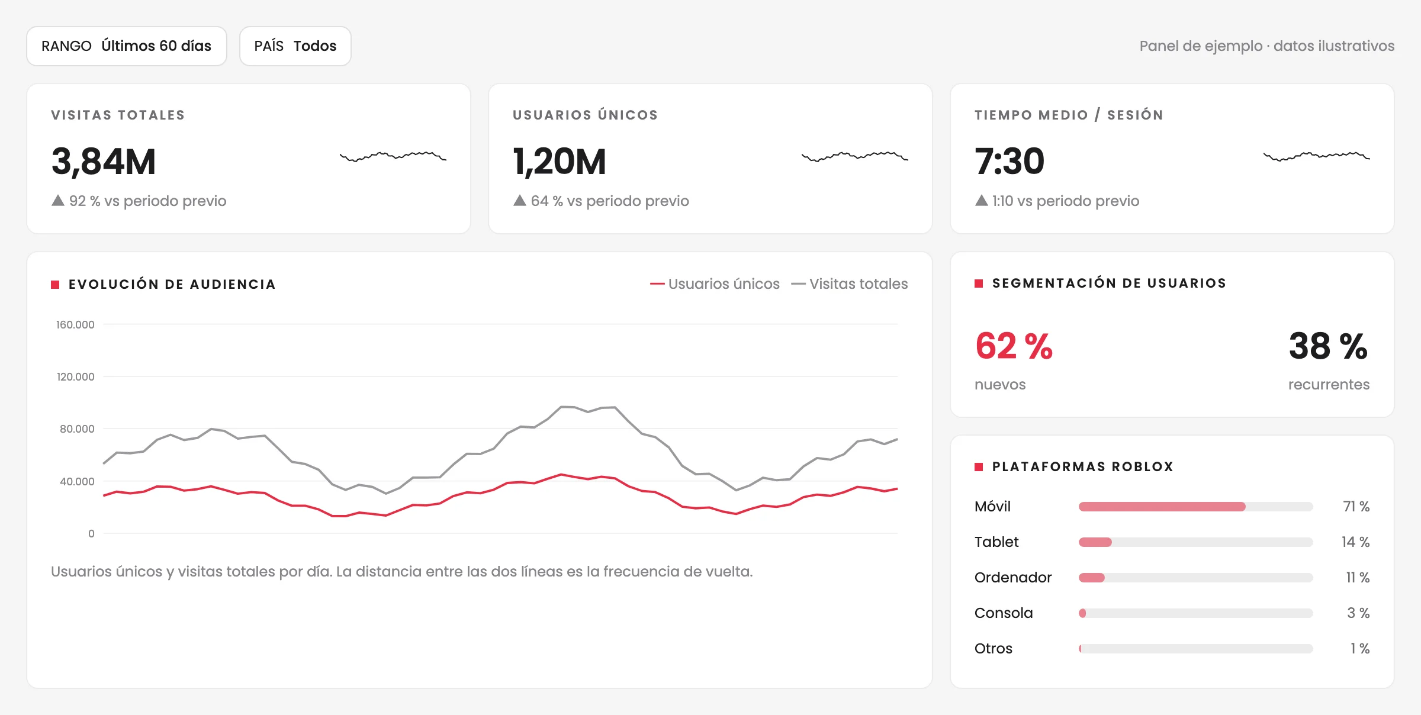Screen dimensions: 1421x715
Task: Click the 92 % vs periodo previo text
Action: (148, 201)
